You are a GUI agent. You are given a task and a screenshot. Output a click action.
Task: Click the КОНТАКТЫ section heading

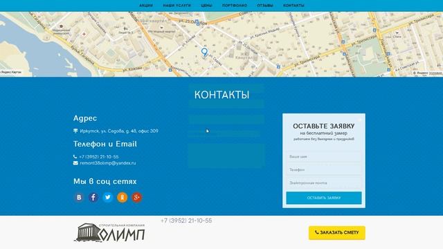click(x=221, y=95)
